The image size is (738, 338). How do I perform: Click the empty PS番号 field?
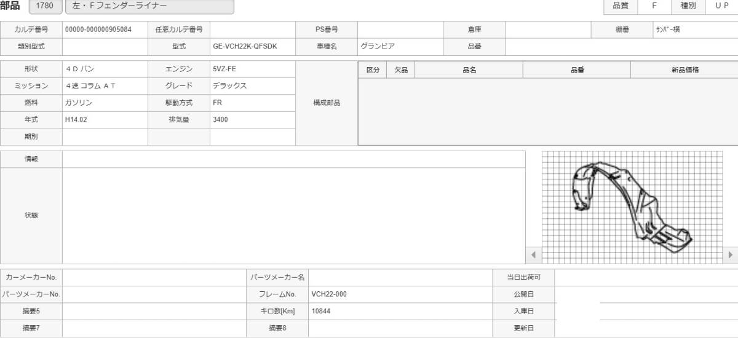pos(400,29)
